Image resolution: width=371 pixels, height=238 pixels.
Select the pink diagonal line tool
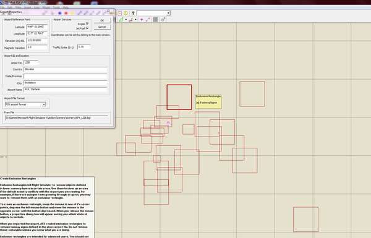coord(148,20)
